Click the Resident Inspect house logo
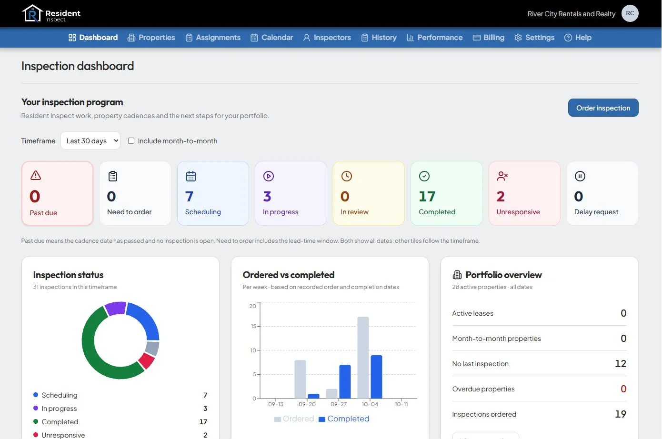The width and height of the screenshot is (662, 439). click(x=32, y=13)
